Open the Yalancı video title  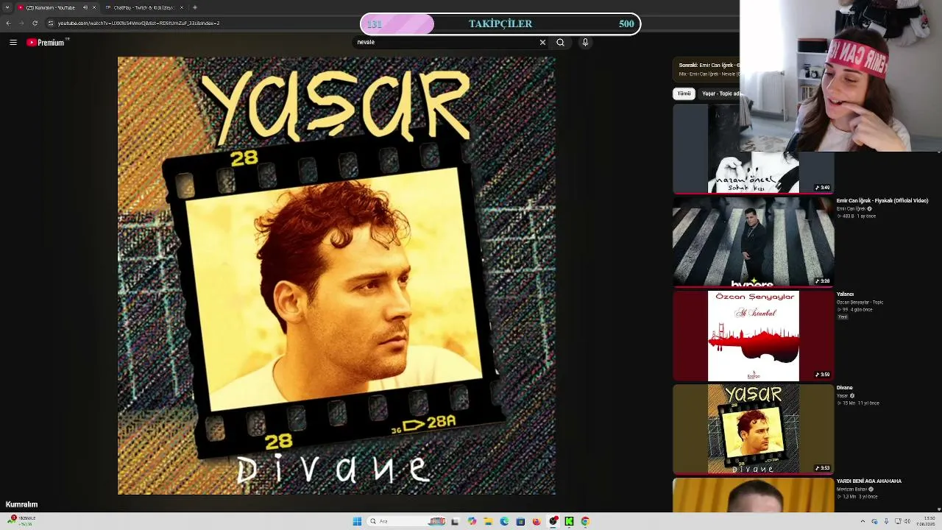tap(845, 294)
